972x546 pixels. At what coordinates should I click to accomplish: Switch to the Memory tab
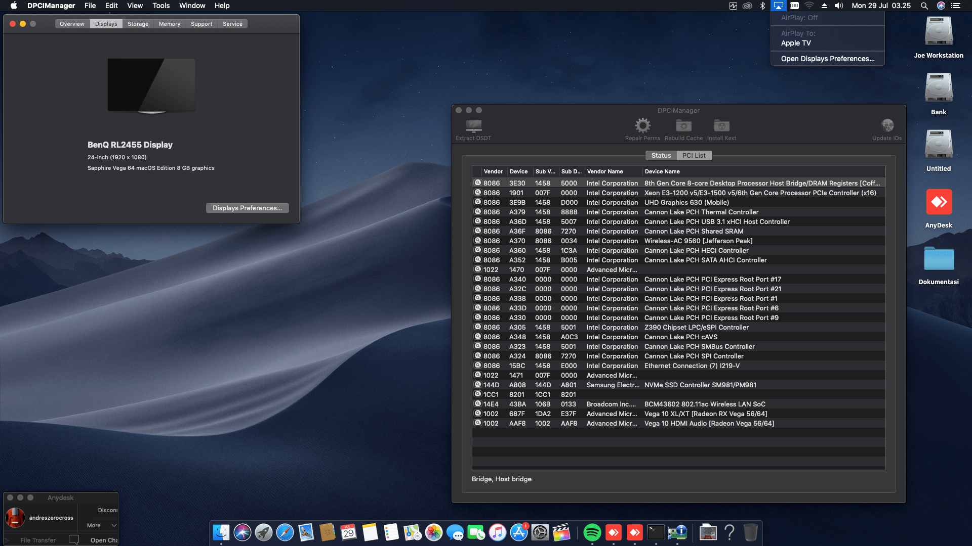170,24
